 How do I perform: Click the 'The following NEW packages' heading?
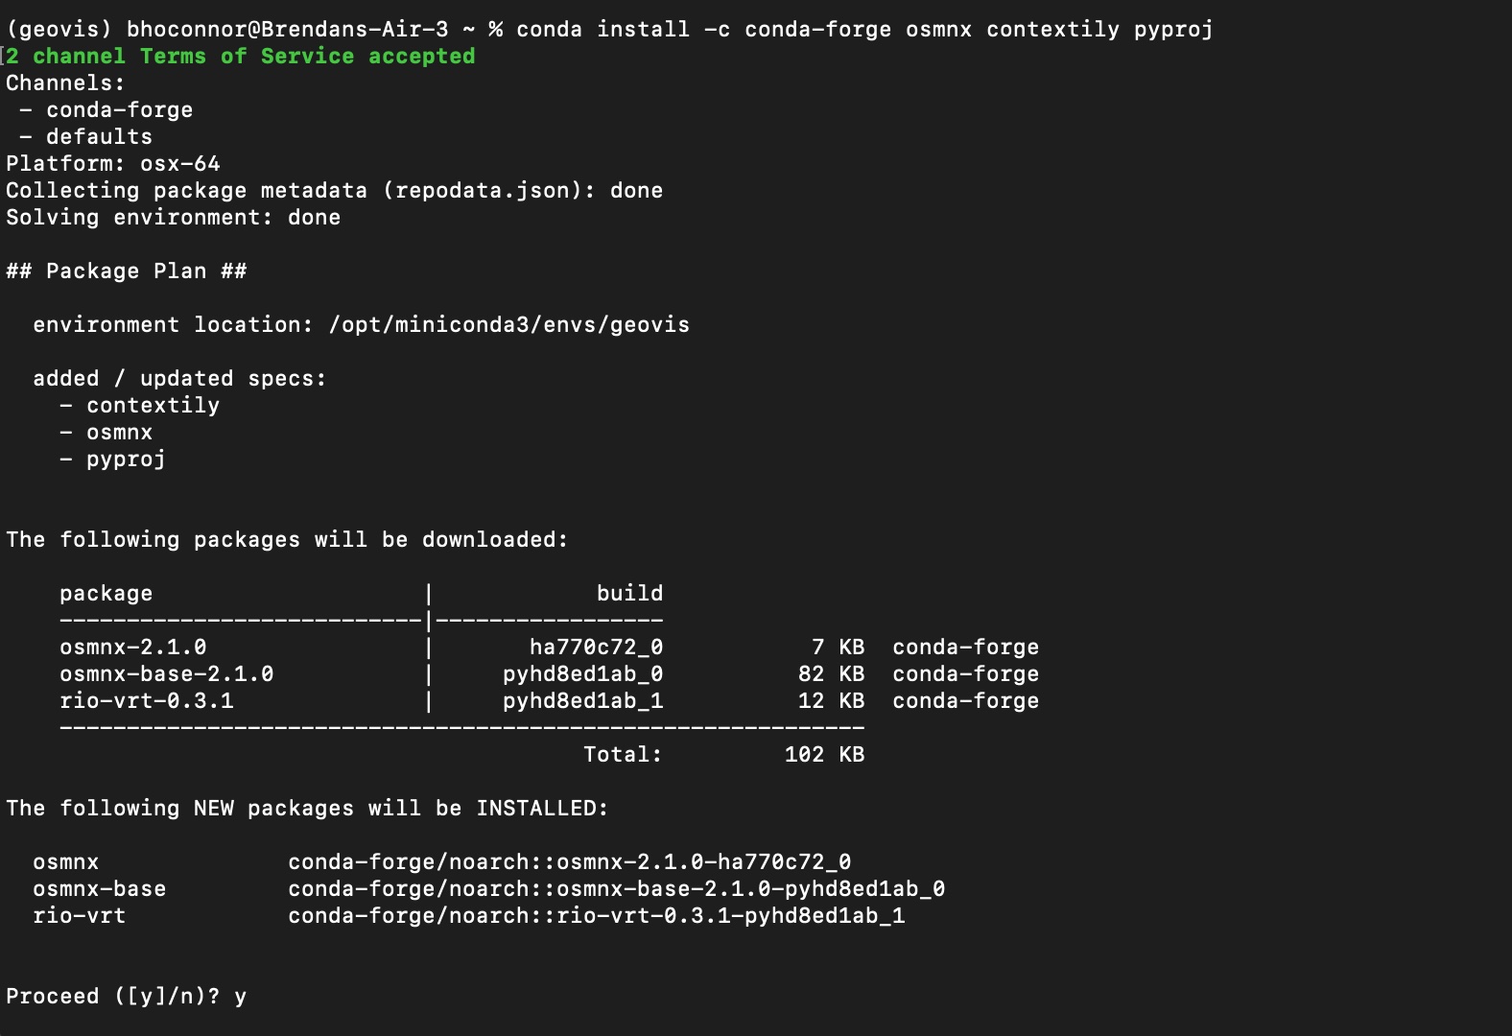[x=307, y=809]
